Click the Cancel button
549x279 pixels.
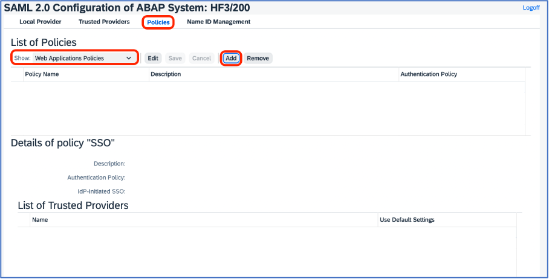point(202,58)
